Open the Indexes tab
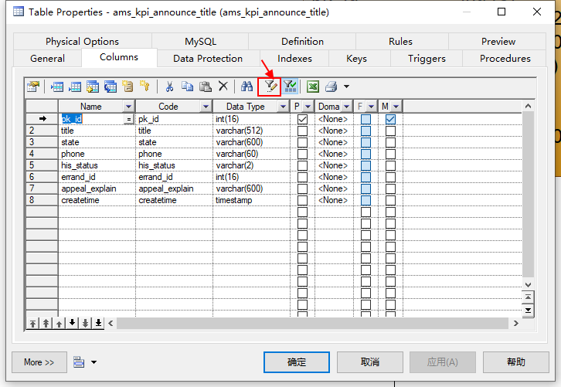561x387 pixels. click(294, 58)
